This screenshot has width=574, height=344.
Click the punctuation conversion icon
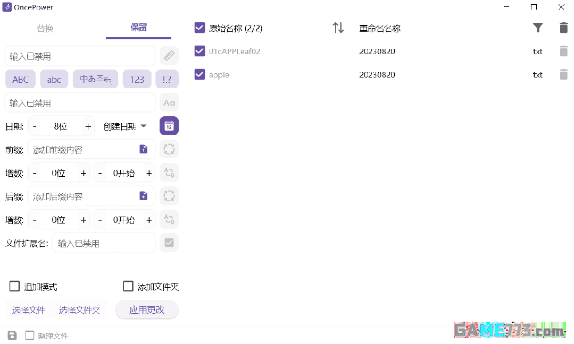[x=167, y=79]
